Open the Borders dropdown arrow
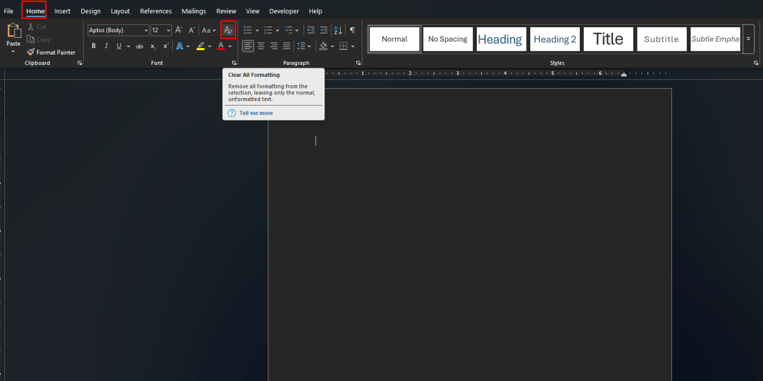The width and height of the screenshot is (763, 381). click(353, 46)
